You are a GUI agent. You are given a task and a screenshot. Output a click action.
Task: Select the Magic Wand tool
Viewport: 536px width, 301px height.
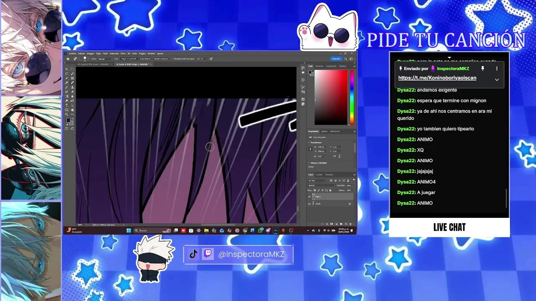click(x=72, y=74)
